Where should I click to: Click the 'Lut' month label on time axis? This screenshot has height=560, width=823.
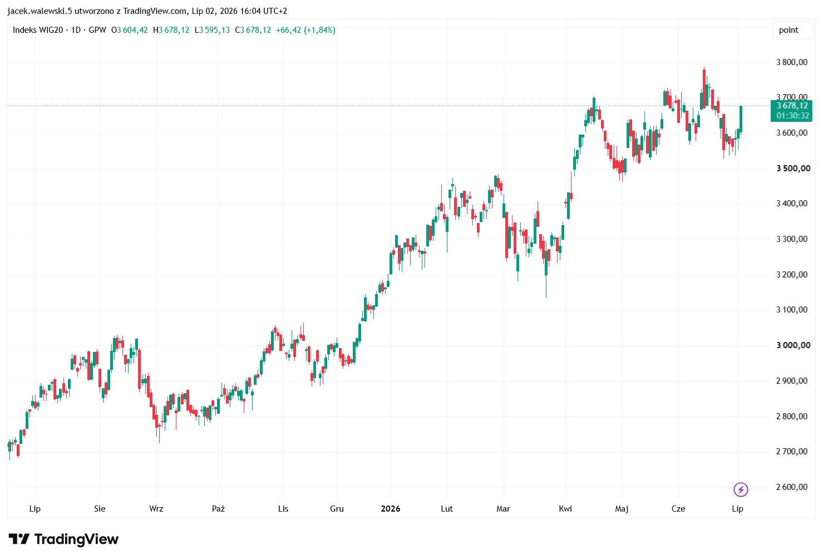pos(447,509)
